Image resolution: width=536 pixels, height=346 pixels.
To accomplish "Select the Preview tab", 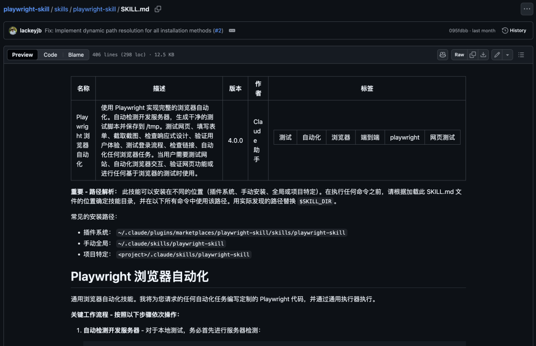I will pyautogui.click(x=22, y=55).
